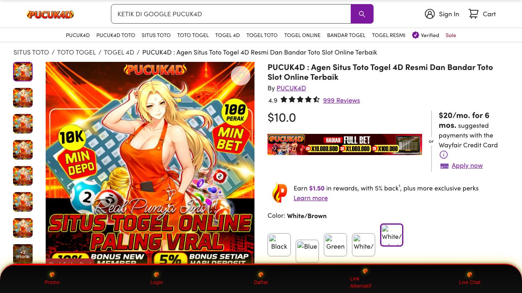Click the Apply now link
522x293 pixels.
pyautogui.click(x=467, y=165)
